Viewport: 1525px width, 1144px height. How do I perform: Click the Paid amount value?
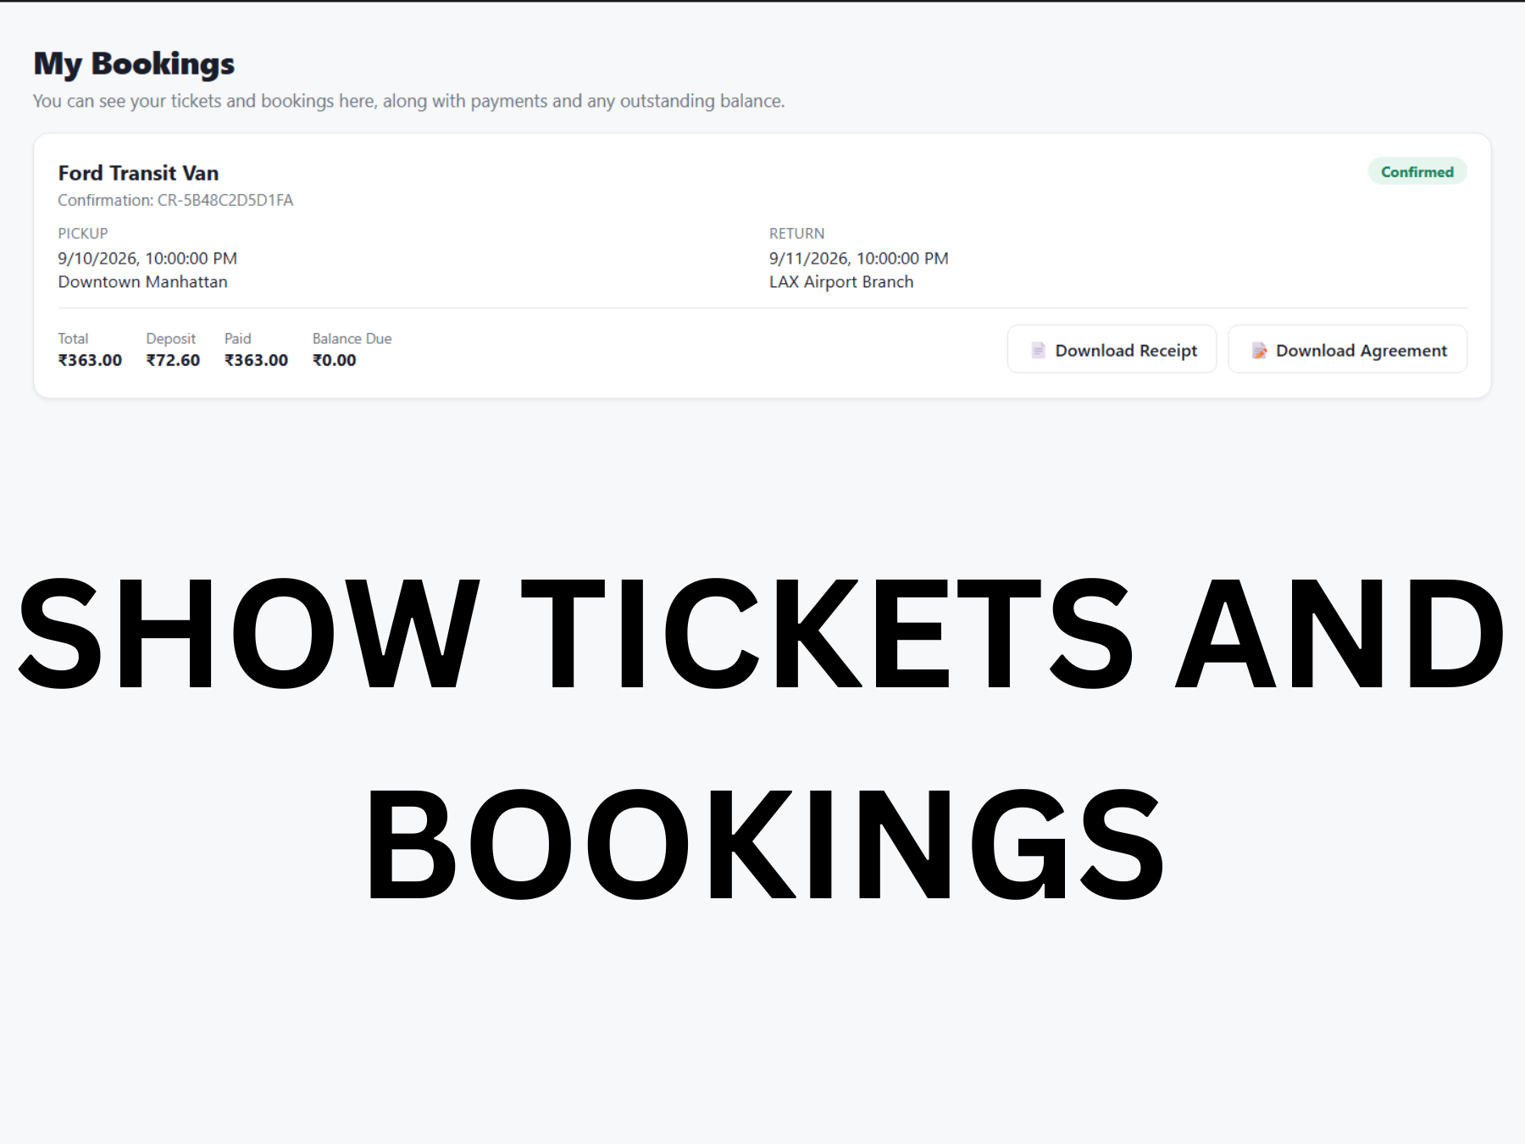coord(256,360)
